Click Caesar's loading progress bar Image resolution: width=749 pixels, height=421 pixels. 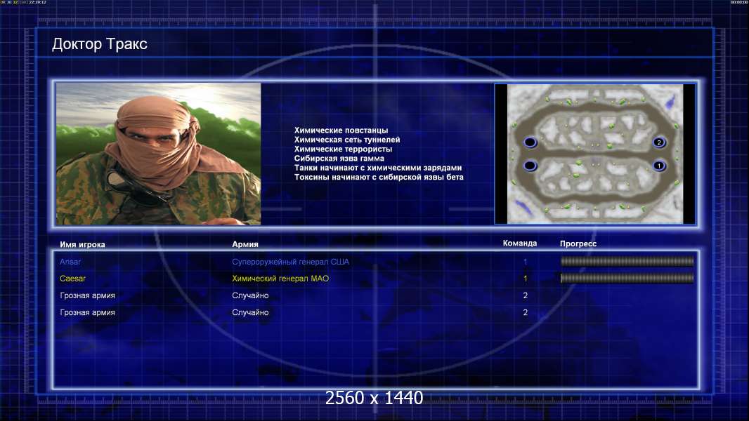coord(627,278)
